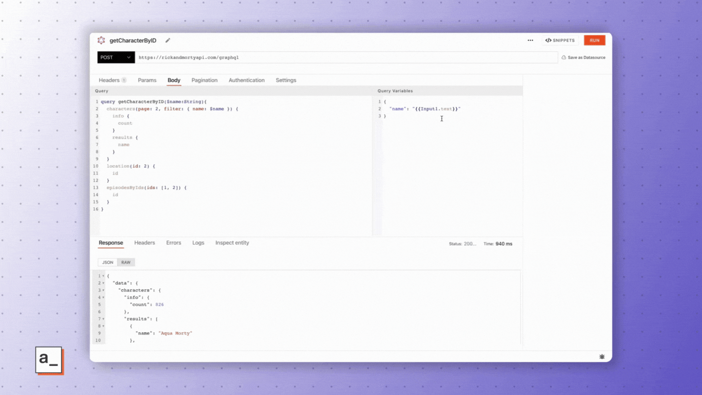
Task: Open the Authentication tab
Action: pos(247,80)
